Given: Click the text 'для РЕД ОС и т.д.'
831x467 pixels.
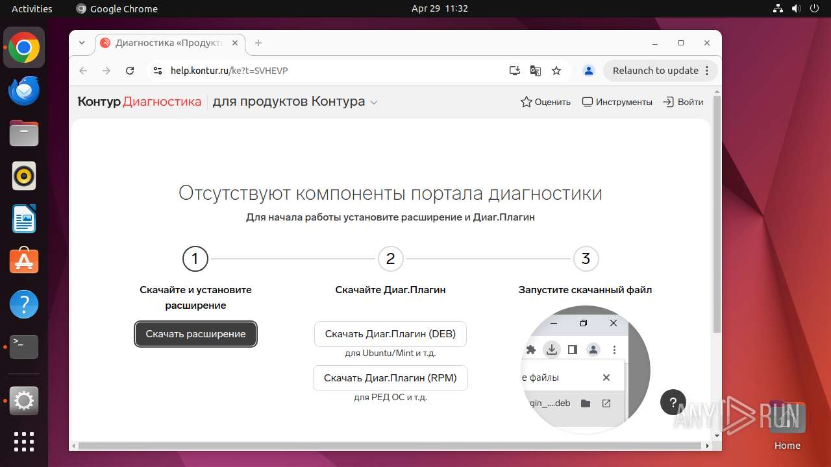Looking at the screenshot, I should click(390, 397).
